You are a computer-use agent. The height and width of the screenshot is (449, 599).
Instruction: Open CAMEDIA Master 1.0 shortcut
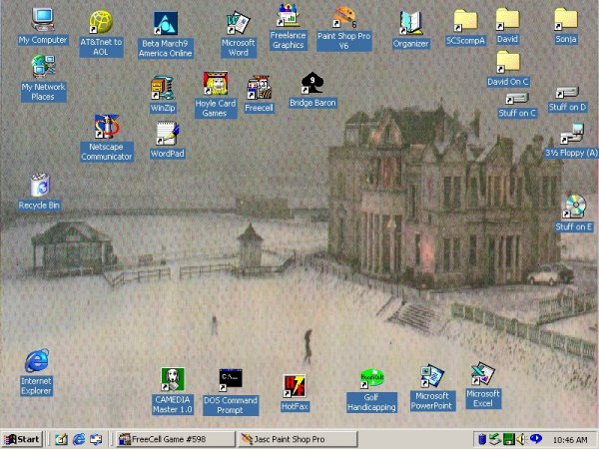click(x=172, y=380)
